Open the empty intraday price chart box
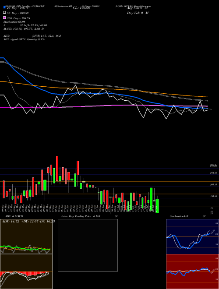The height and width of the screenshot is (289, 219). coord(88,245)
